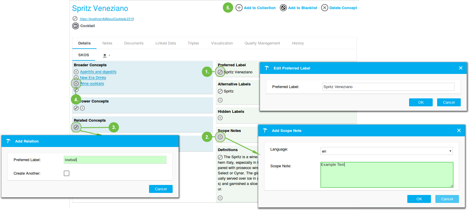
Task: Click the add-user icon next to SKOS tab
Action: 106,55
